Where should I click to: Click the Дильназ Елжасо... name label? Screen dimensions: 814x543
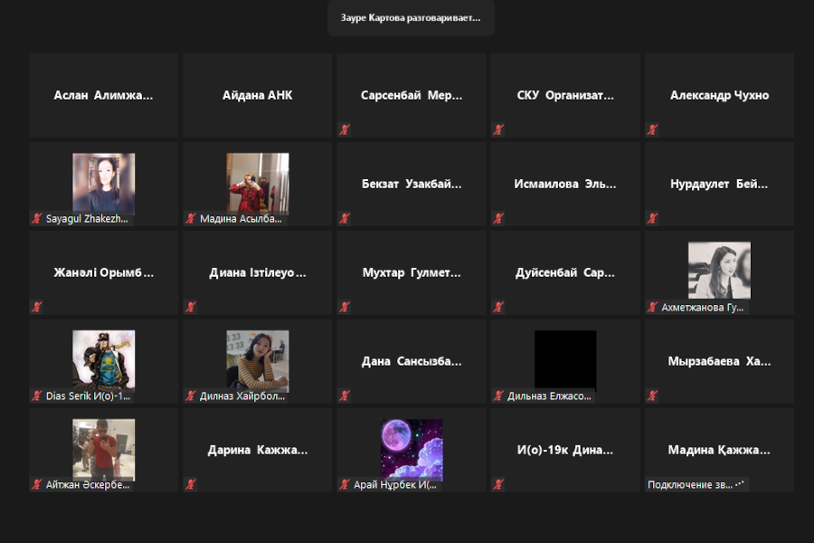point(549,396)
